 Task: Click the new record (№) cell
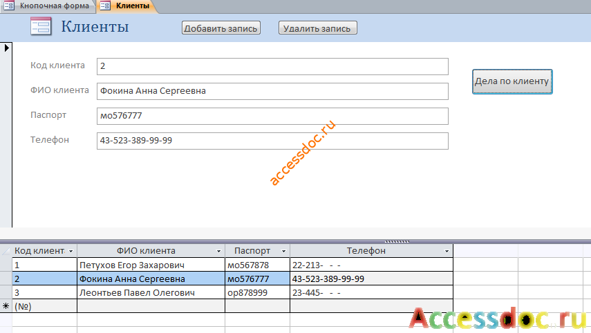coord(44,306)
